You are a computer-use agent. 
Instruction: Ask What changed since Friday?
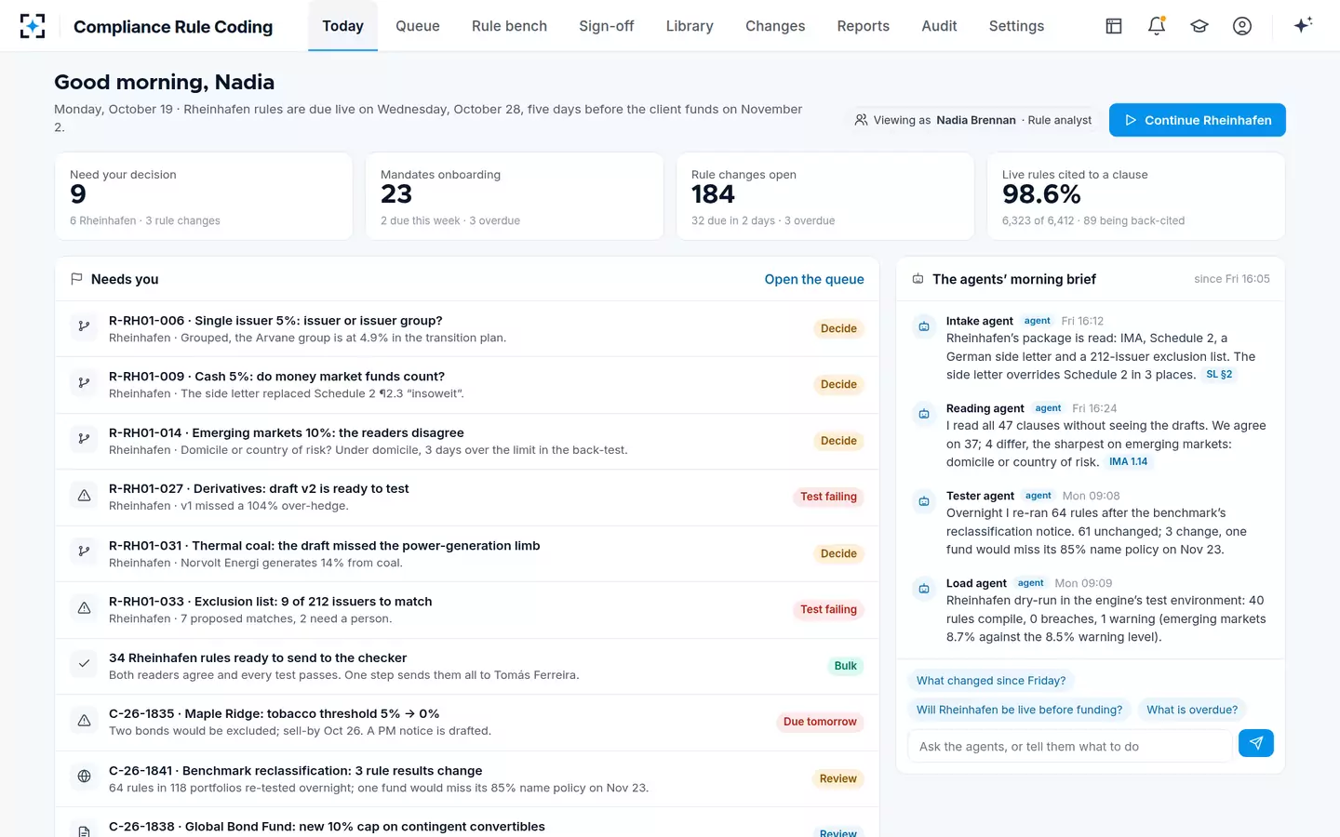(991, 681)
